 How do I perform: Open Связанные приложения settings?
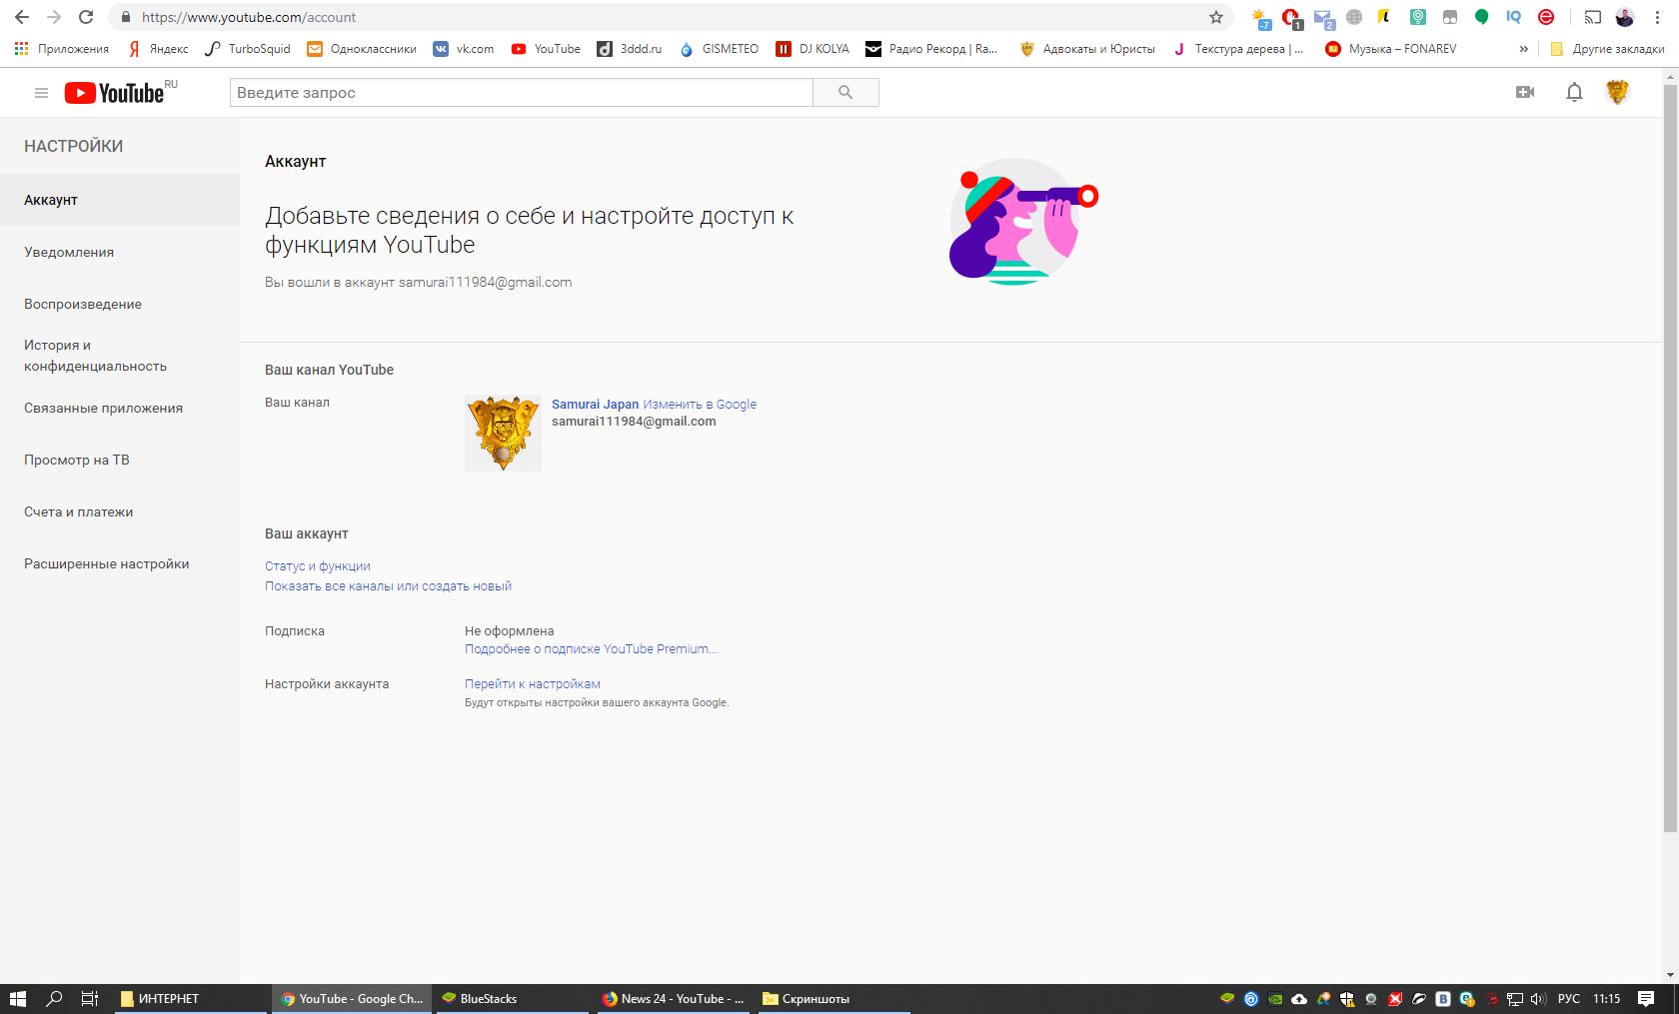coord(120,408)
